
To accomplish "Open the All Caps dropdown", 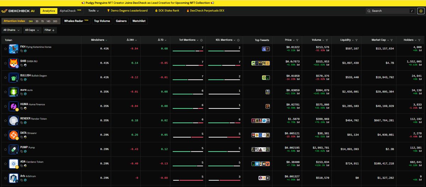I will tap(32, 30).
